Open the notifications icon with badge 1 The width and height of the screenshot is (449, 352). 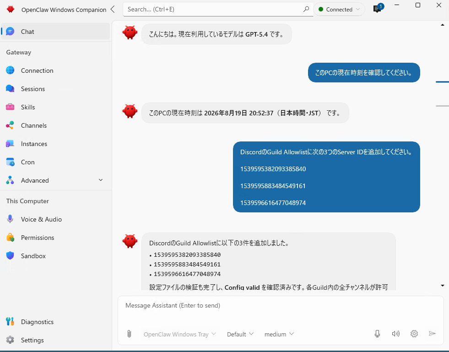pos(378,9)
